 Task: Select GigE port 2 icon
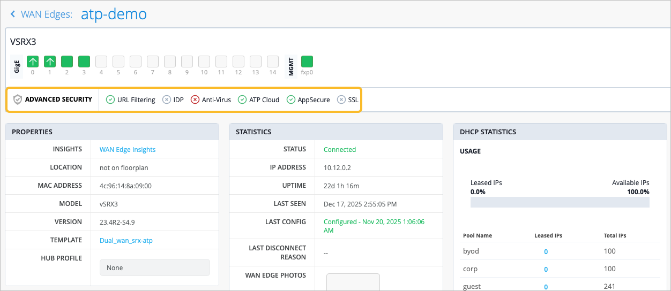pyautogui.click(x=67, y=62)
